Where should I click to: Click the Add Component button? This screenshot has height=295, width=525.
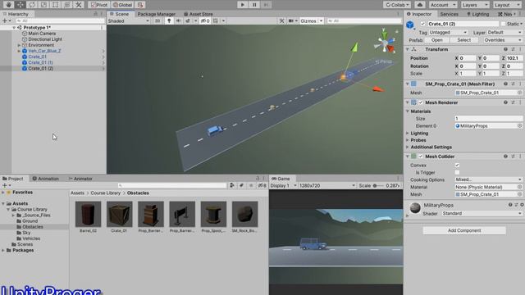tap(464, 230)
